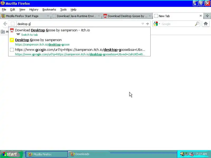Restore down the Firefox window
The image size is (211, 158).
[x=202, y=3]
